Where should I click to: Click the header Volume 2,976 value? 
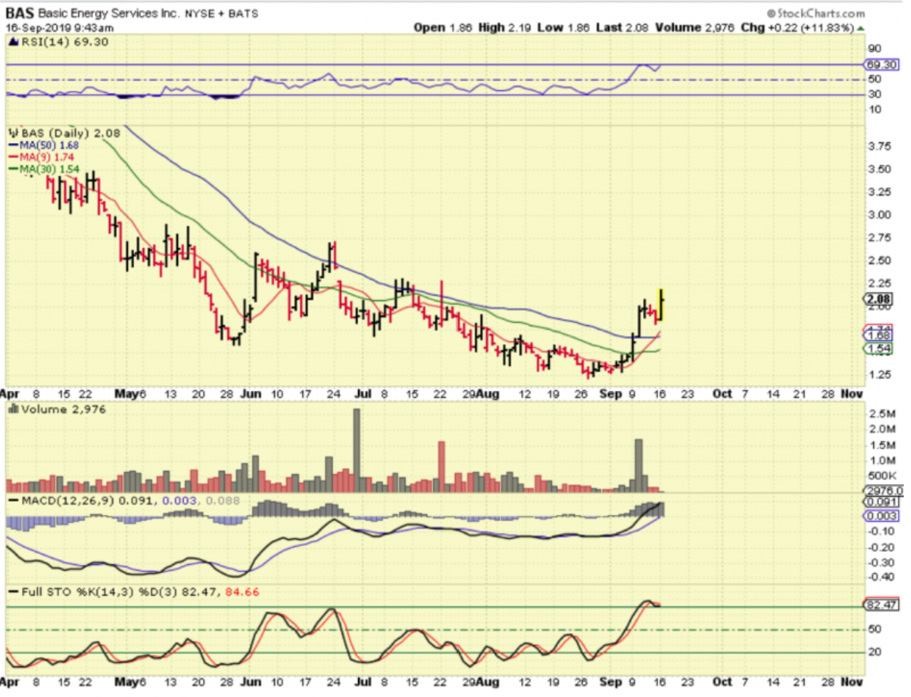coord(695,28)
